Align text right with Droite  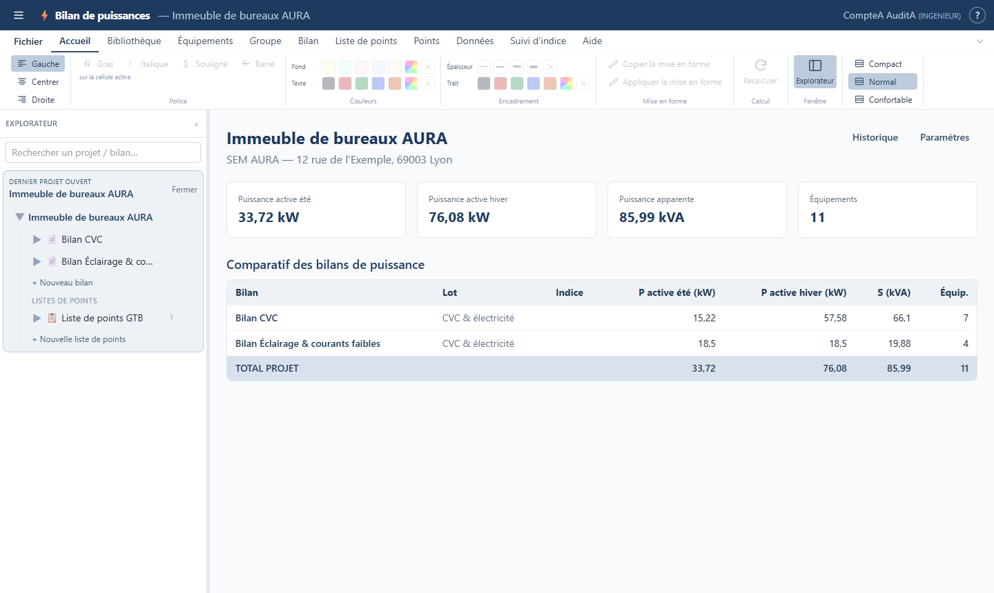tap(38, 99)
